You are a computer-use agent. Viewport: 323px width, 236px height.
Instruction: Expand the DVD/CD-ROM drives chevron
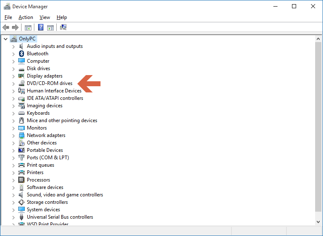[x=13, y=84]
